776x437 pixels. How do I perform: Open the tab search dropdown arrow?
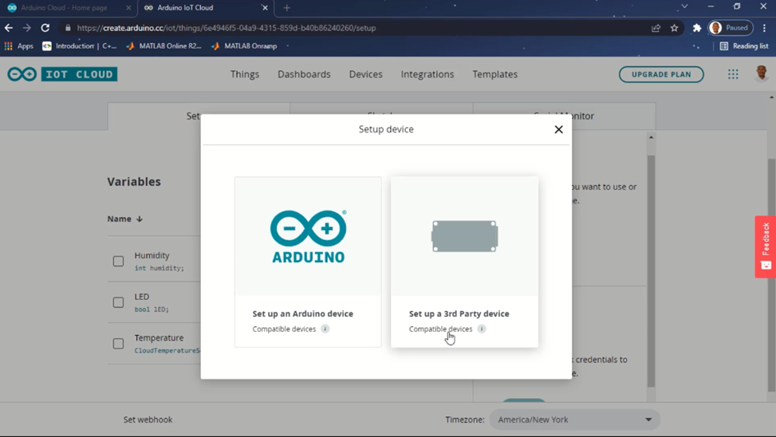(684, 6)
